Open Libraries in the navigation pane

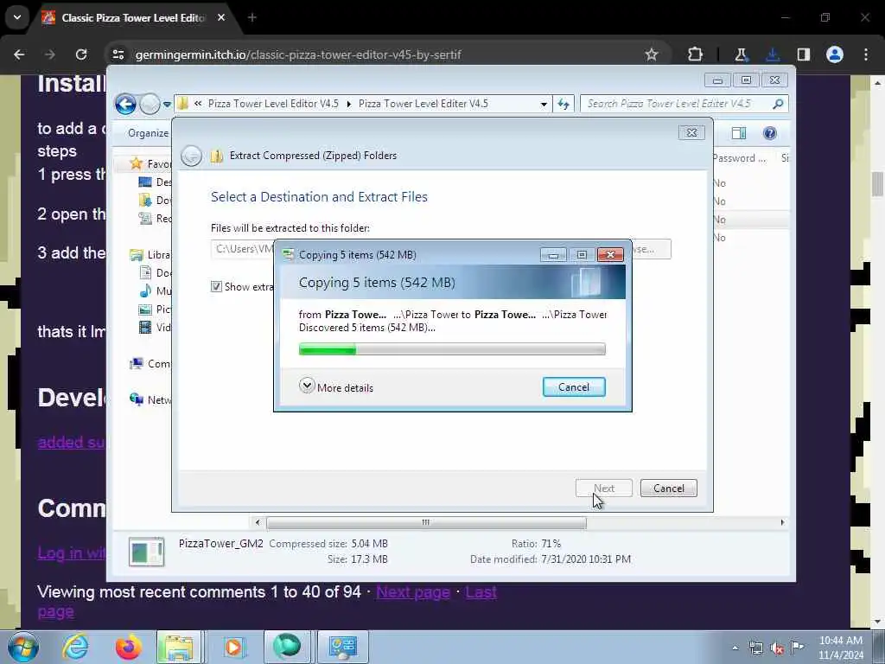point(150,255)
